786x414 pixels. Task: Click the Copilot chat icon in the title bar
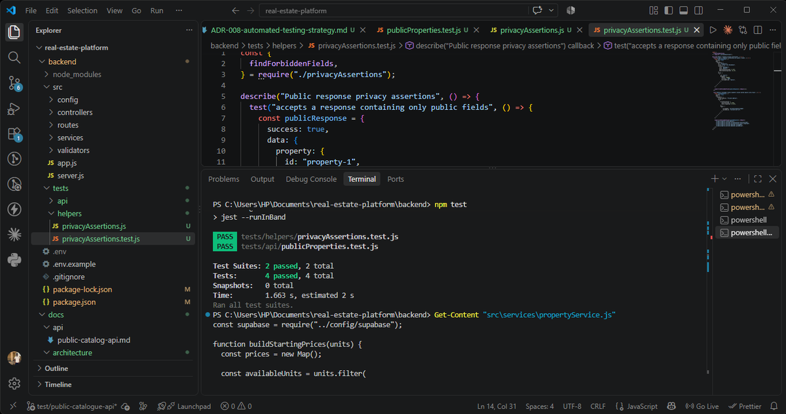pyautogui.click(x=538, y=10)
